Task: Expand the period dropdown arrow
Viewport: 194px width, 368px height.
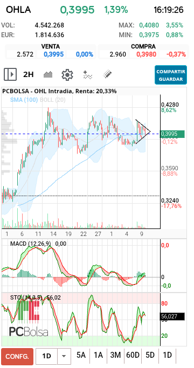Action: tap(64, 357)
